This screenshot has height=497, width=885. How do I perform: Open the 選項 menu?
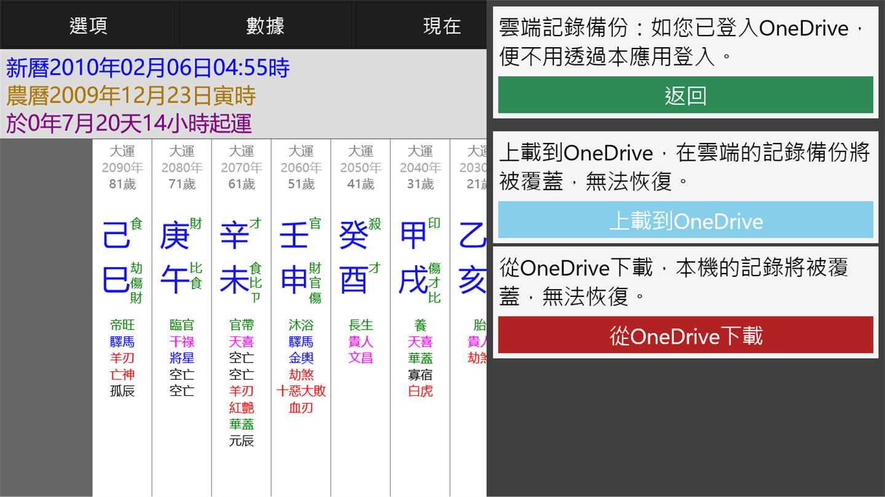tap(88, 25)
